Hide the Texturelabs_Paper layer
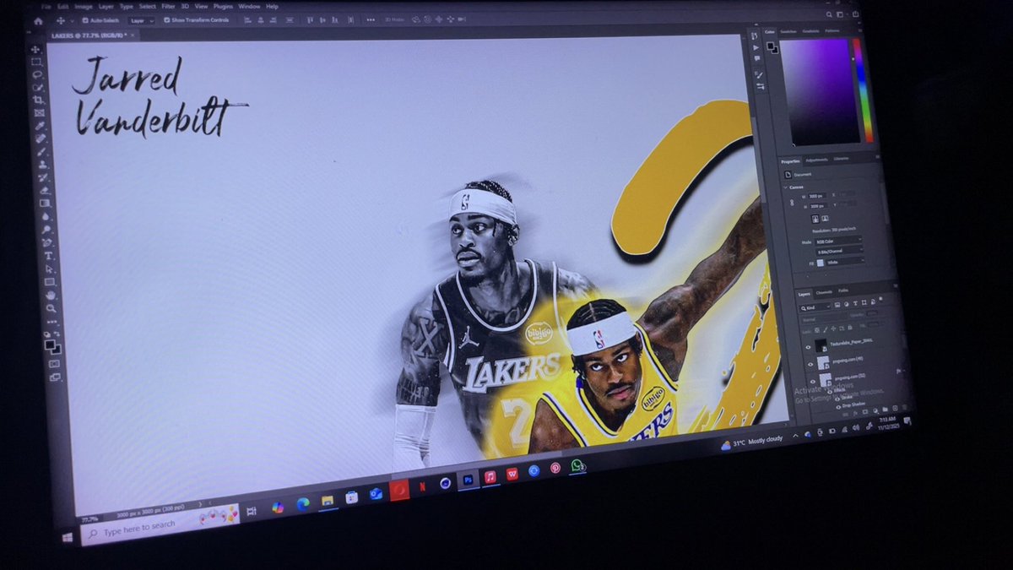The image size is (1013, 570). pyautogui.click(x=809, y=347)
